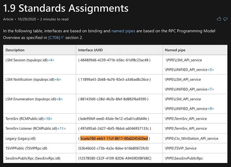Click UUID 53b46b02-c73b-4a3e-8dee-b16b80672fc0
This screenshot has height=167, width=231.
[x=113, y=148]
